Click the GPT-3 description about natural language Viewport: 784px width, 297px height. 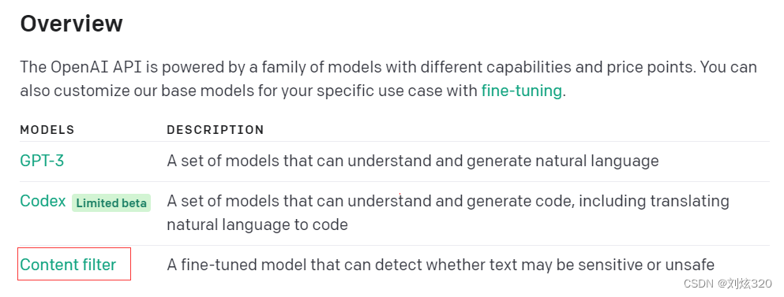click(x=412, y=161)
